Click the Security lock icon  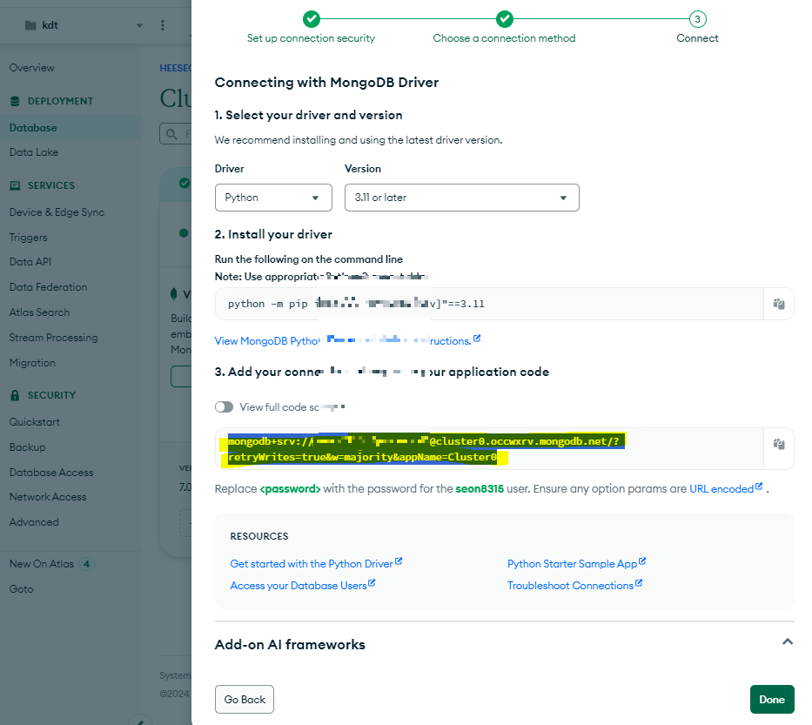tap(15, 396)
